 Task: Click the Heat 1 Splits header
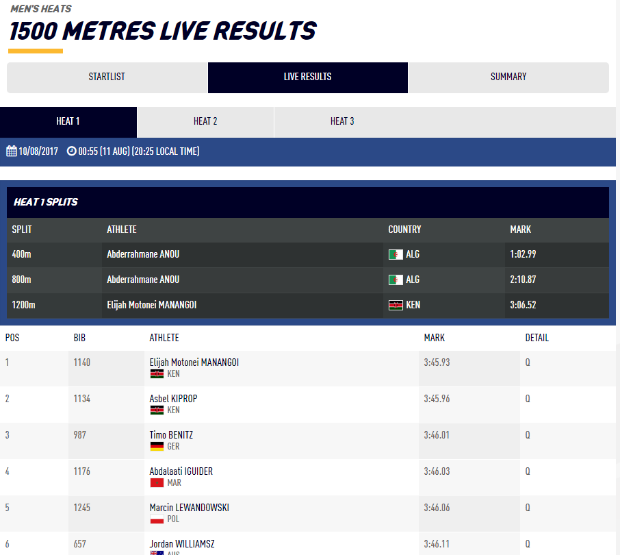[46, 203]
